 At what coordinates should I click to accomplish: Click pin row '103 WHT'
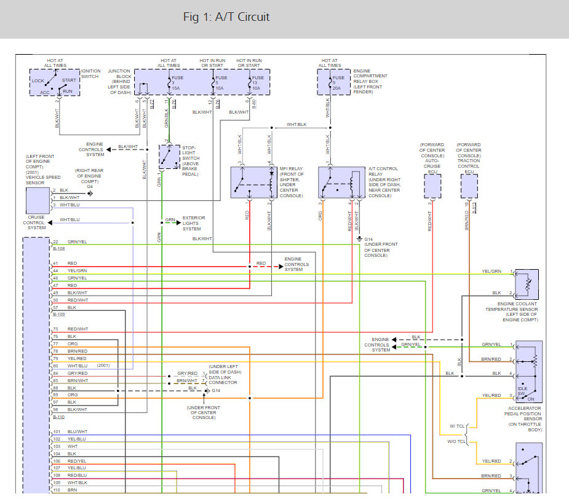tap(65, 447)
